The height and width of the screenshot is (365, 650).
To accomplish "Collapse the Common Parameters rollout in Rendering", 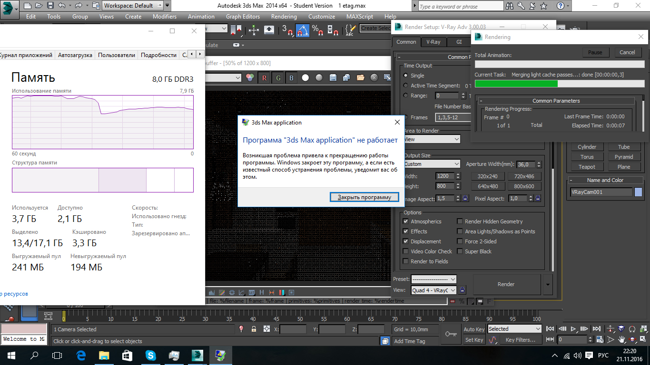I will 556,101.
